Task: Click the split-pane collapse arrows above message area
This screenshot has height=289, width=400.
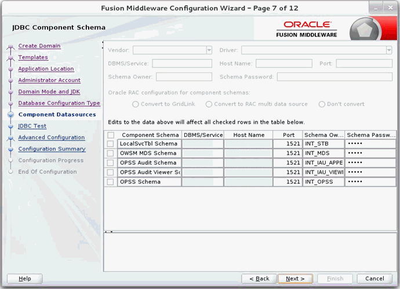Action: tap(109, 232)
